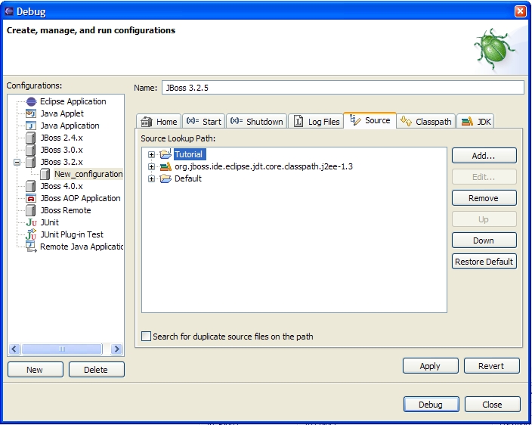Image resolution: width=532 pixels, height=425 pixels.
Task: Open the Classpath tab
Action: coord(426,122)
